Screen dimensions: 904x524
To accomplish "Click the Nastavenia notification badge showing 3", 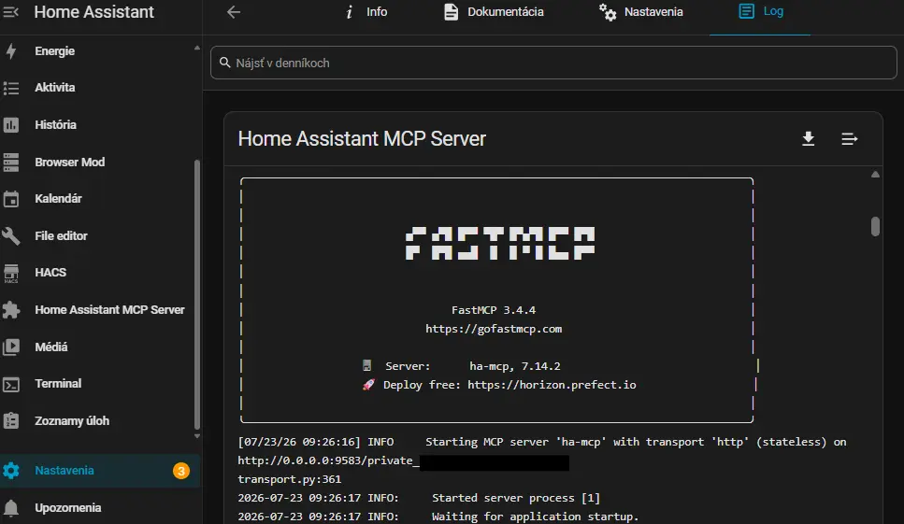I will pos(180,471).
